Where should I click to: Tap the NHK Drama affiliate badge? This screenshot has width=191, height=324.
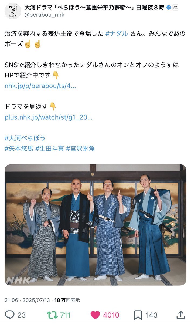[x=175, y=8]
